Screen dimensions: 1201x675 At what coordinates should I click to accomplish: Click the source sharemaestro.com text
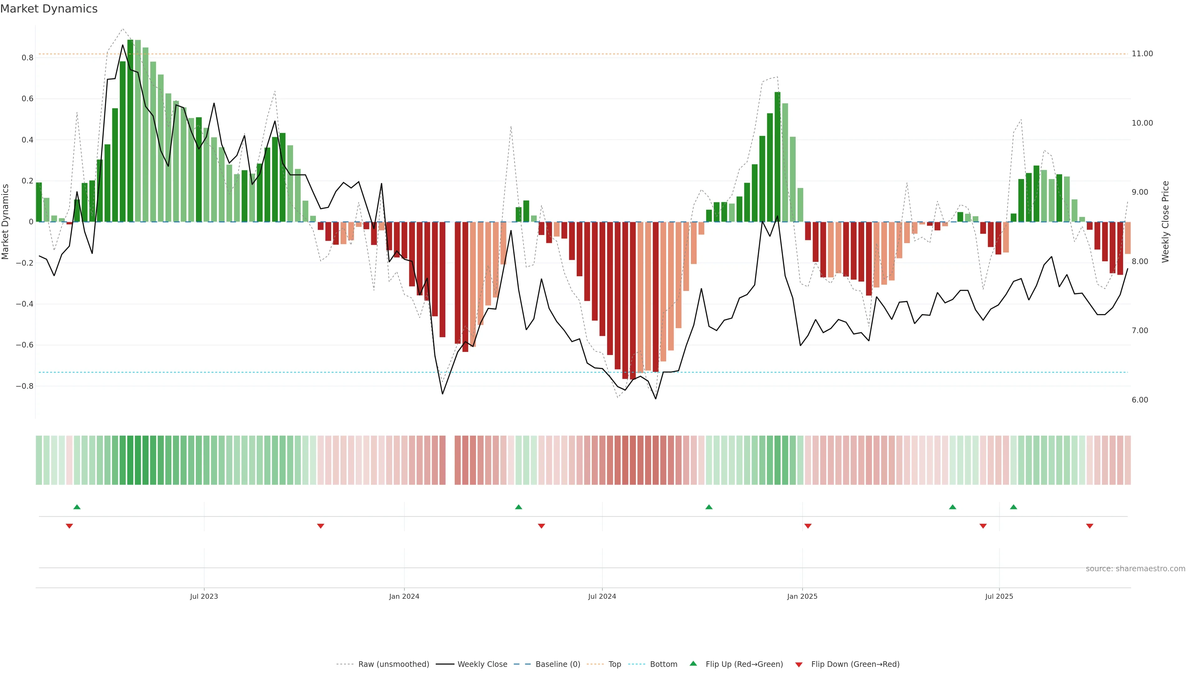point(1135,568)
